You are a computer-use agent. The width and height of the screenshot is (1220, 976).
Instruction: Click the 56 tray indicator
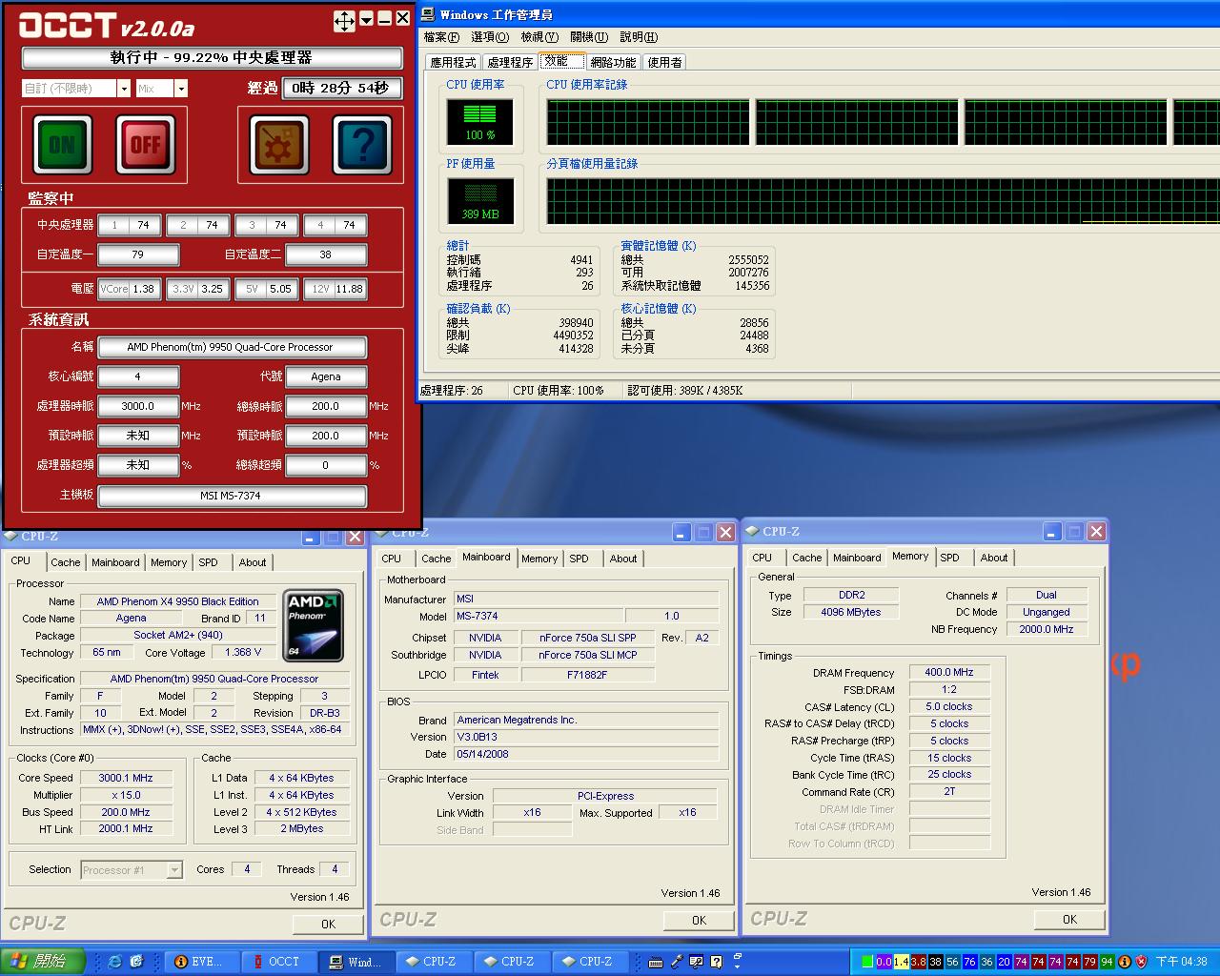952,962
